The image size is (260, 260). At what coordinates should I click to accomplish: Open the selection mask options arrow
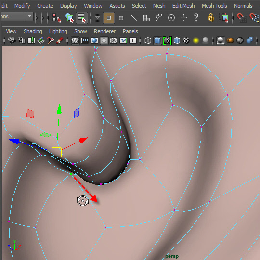pyautogui.click(x=97, y=18)
